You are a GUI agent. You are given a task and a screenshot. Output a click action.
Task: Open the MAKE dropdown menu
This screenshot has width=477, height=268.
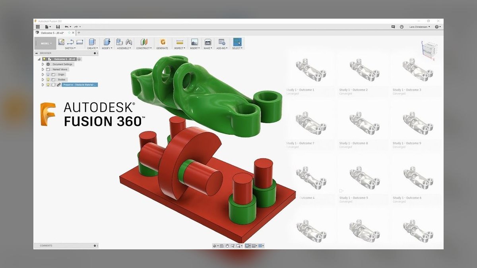pos(207,48)
